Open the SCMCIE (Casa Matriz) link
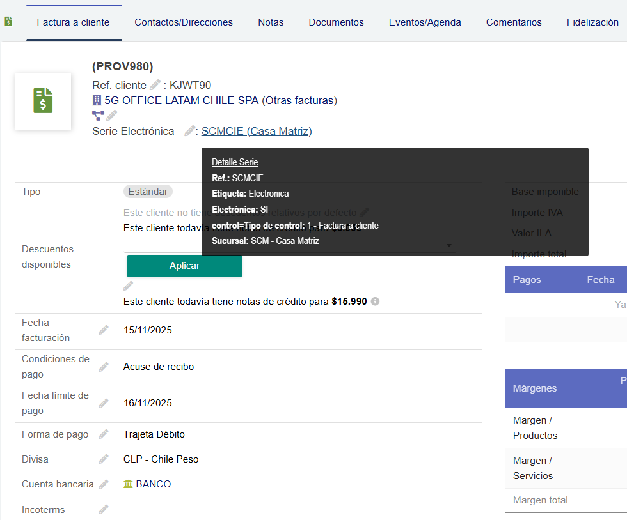 [257, 131]
